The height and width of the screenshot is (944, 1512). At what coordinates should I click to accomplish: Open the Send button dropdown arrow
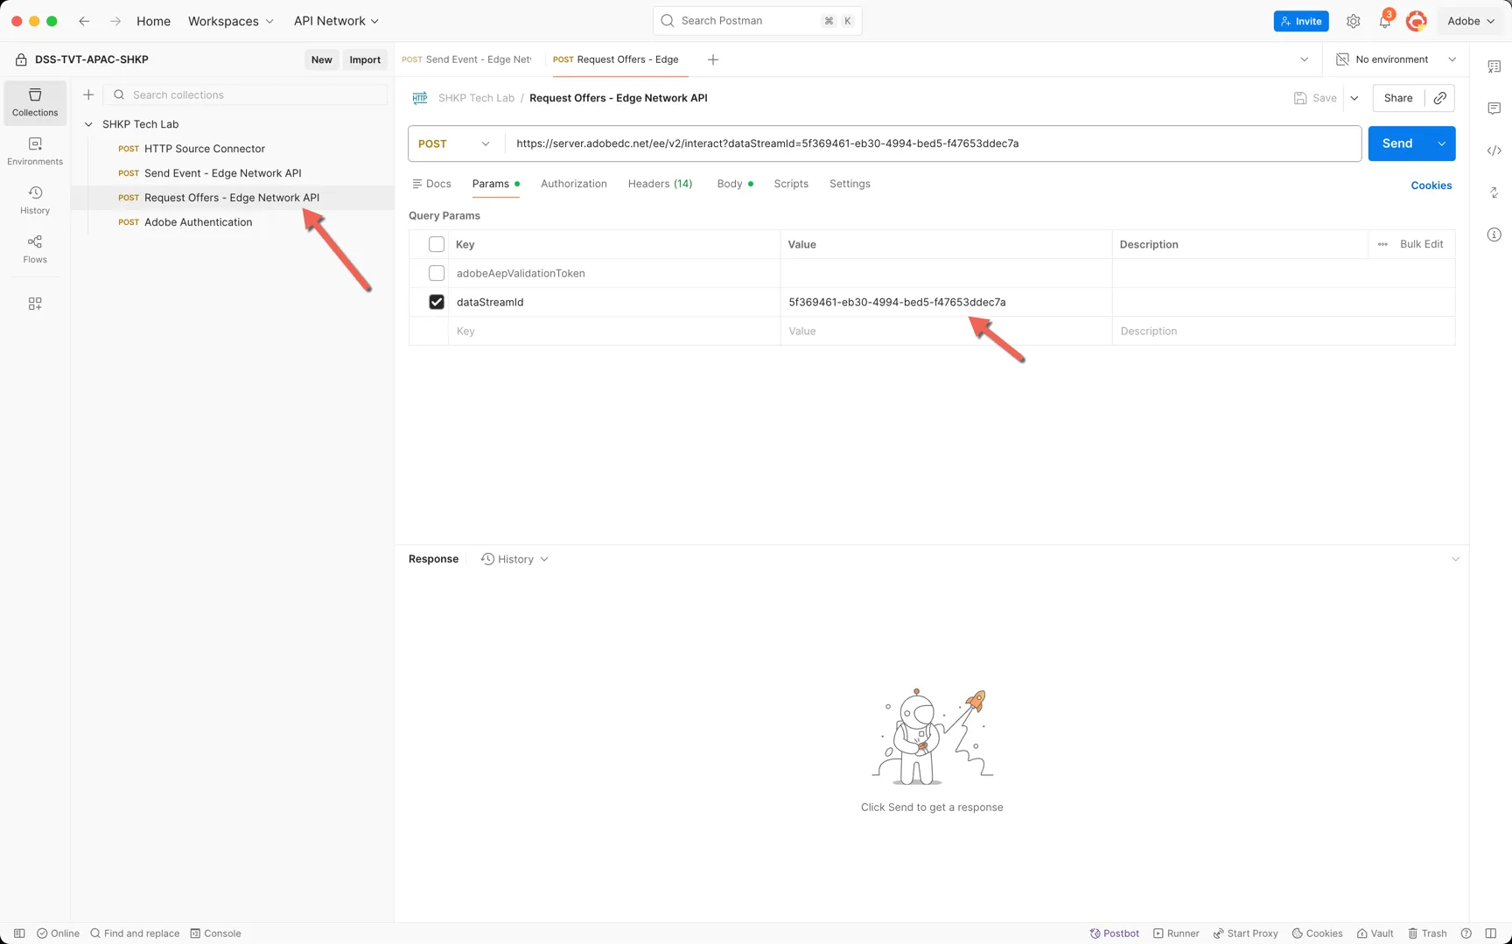click(1441, 143)
